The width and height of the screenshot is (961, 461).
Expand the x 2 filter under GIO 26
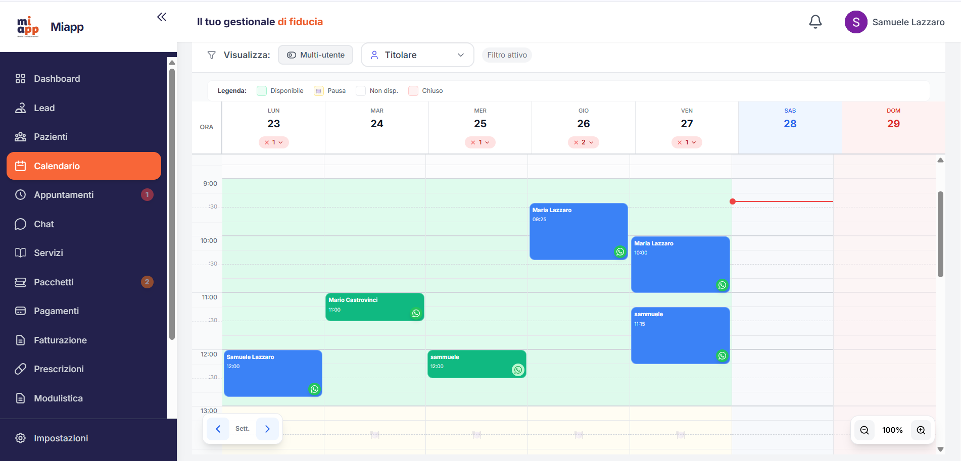583,142
